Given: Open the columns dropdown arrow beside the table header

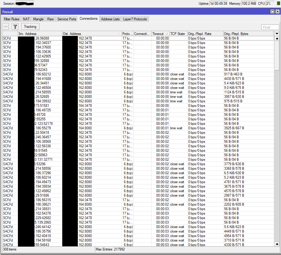Looking at the screenshot, I should pyautogui.click(x=277, y=34).
